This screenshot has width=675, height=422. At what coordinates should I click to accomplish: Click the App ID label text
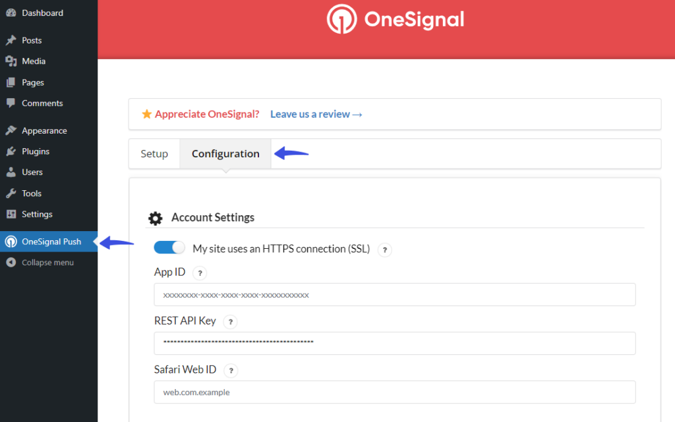tap(169, 272)
